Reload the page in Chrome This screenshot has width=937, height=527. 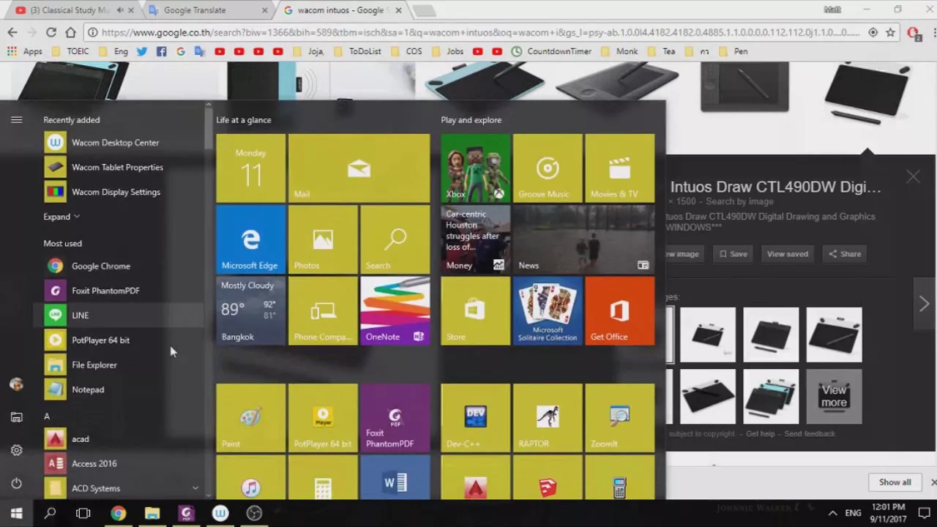coord(51,32)
